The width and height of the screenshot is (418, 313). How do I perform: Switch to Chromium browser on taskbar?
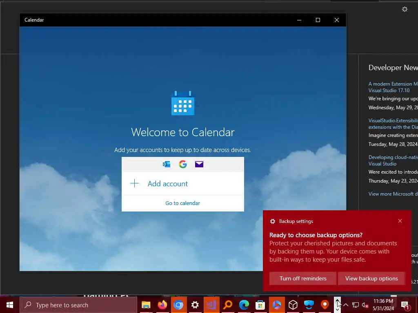point(178,305)
